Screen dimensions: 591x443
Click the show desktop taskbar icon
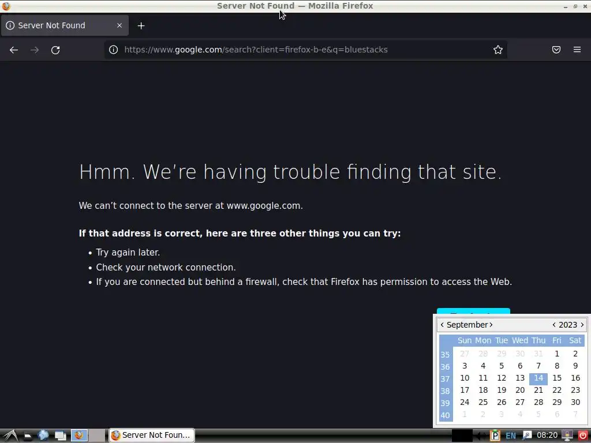60,436
